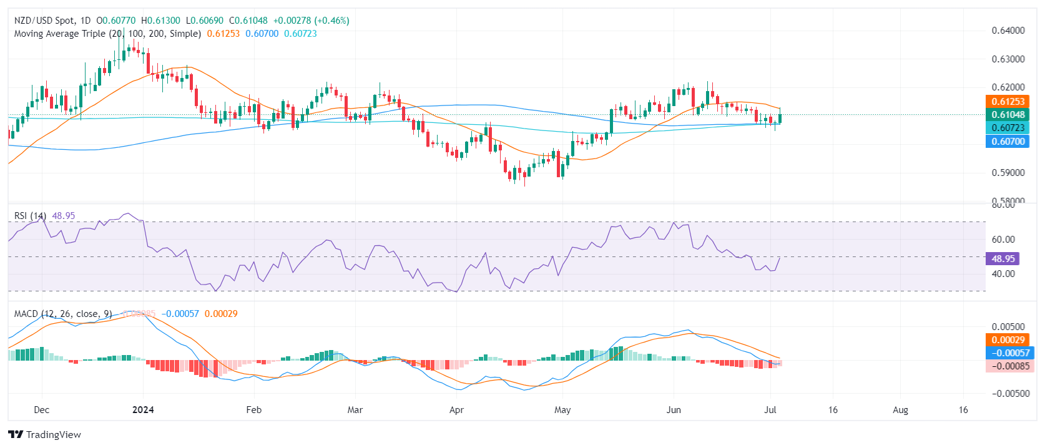Click the Dec label on time axis
This screenshot has height=448, width=1045.
point(42,410)
